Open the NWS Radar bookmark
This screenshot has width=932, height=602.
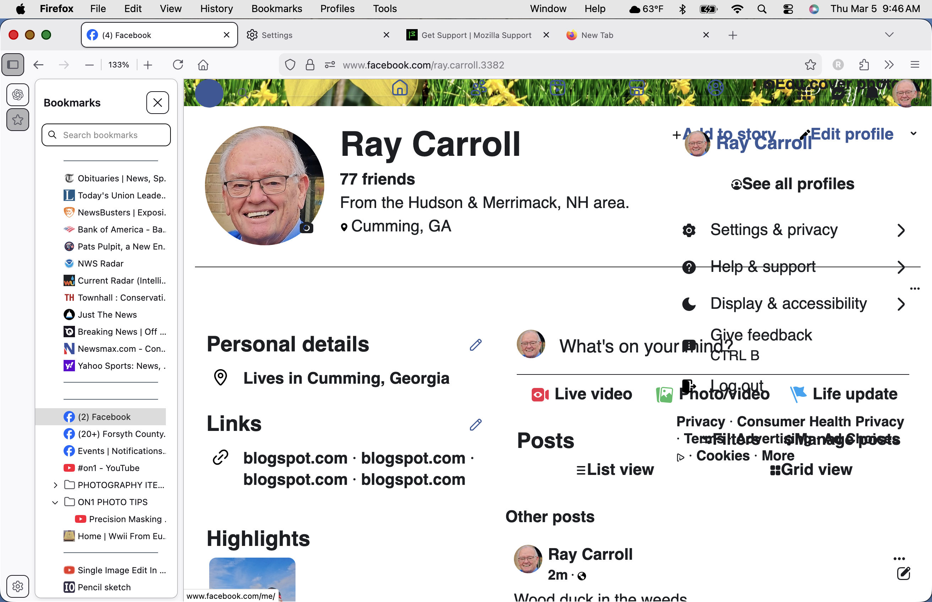pyautogui.click(x=101, y=263)
